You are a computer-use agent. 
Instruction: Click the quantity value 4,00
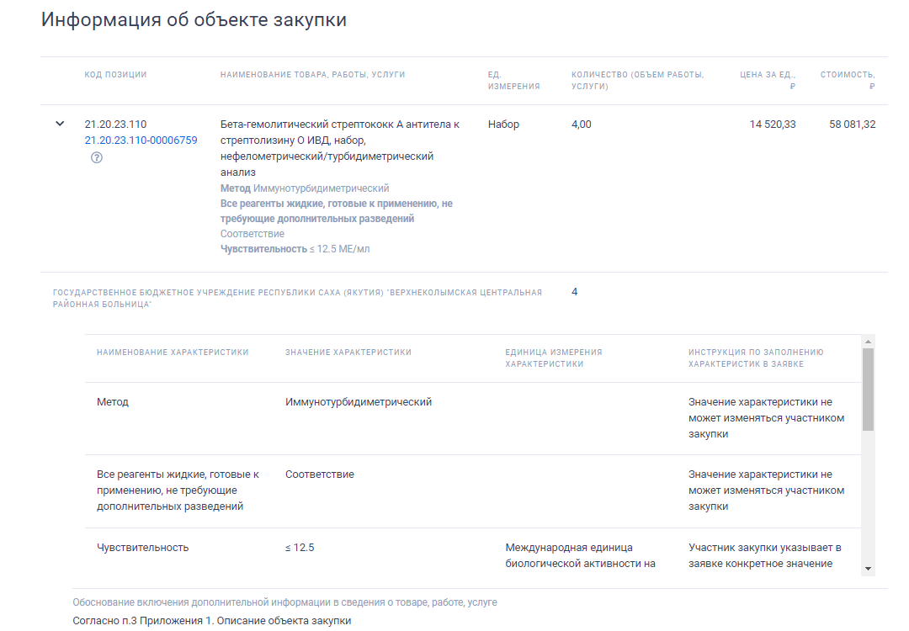click(x=581, y=124)
